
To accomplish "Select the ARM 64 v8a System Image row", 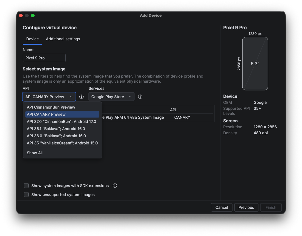I will (158, 118).
